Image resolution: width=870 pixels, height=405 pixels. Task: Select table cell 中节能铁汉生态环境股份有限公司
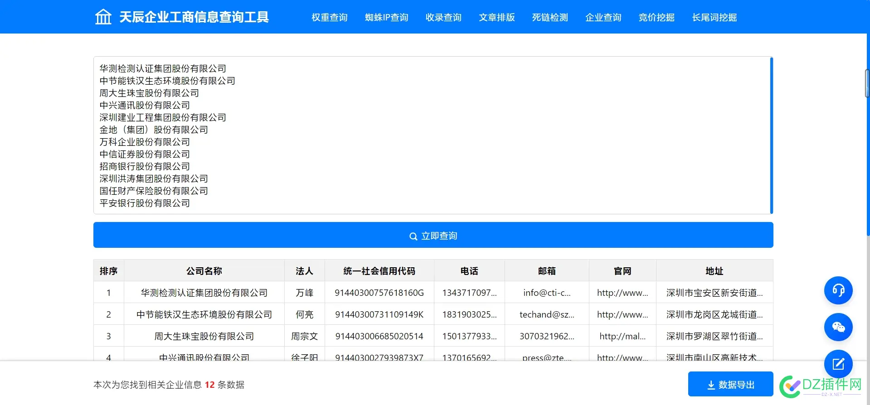pyautogui.click(x=204, y=314)
